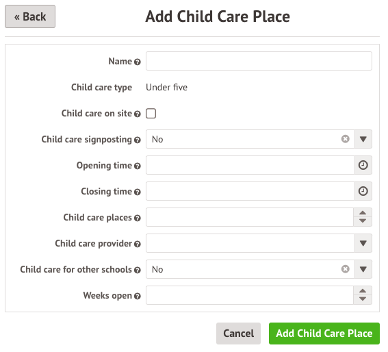Screen dimensions: 388x352
Task: Increment the Weeks open value
Action: tap(363, 291)
